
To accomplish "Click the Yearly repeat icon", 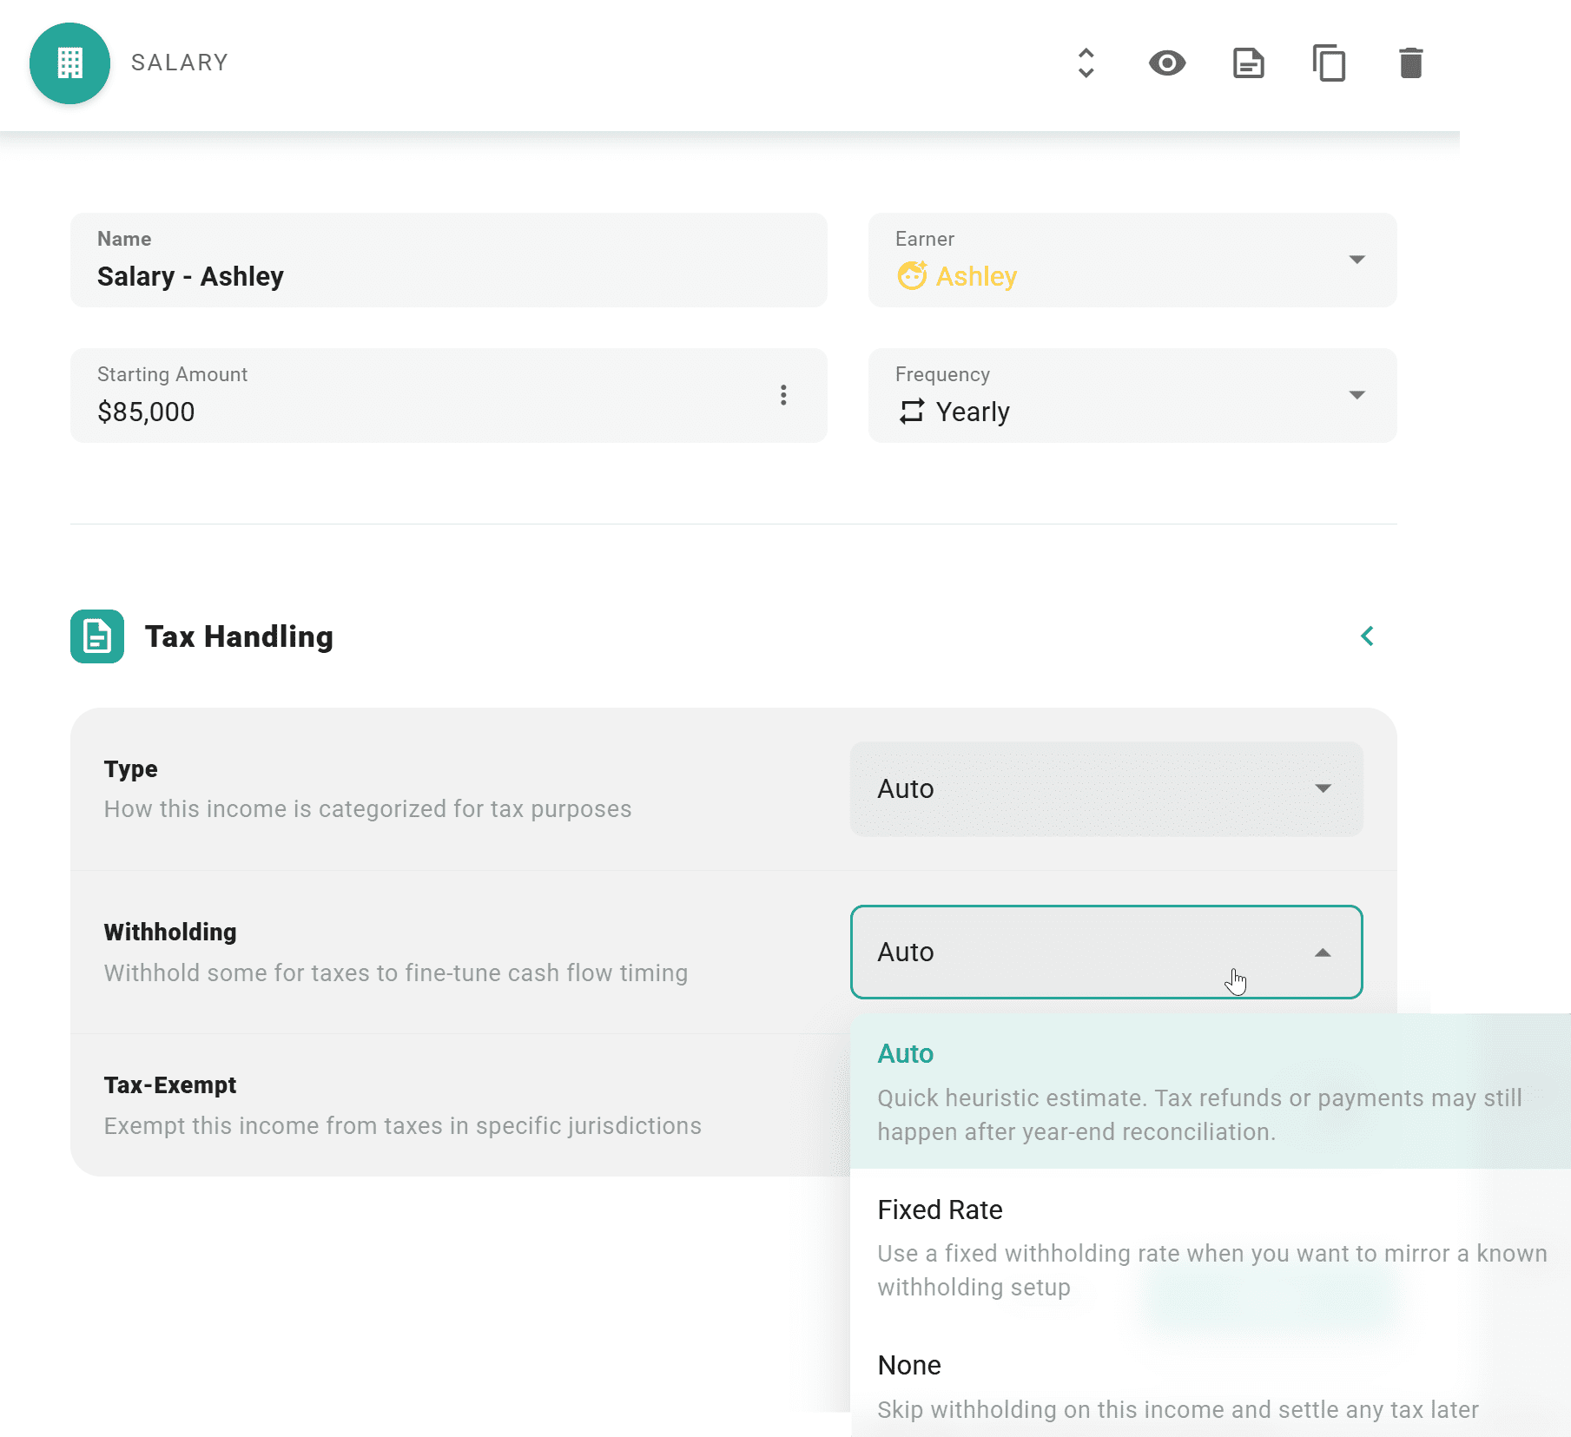I will tap(912, 412).
